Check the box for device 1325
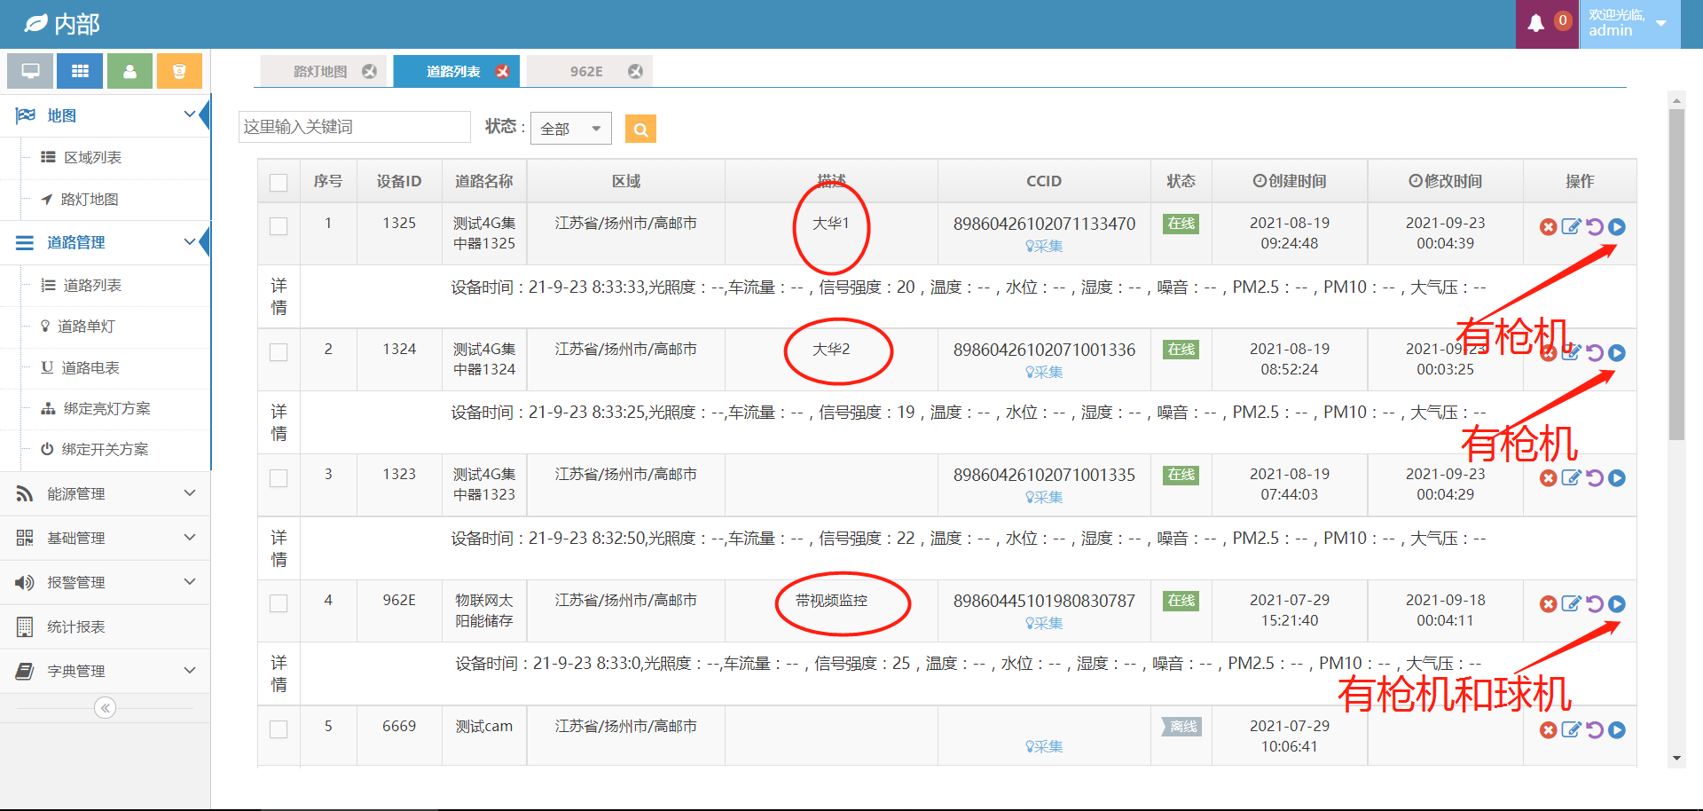Image resolution: width=1703 pixels, height=811 pixels. [279, 226]
